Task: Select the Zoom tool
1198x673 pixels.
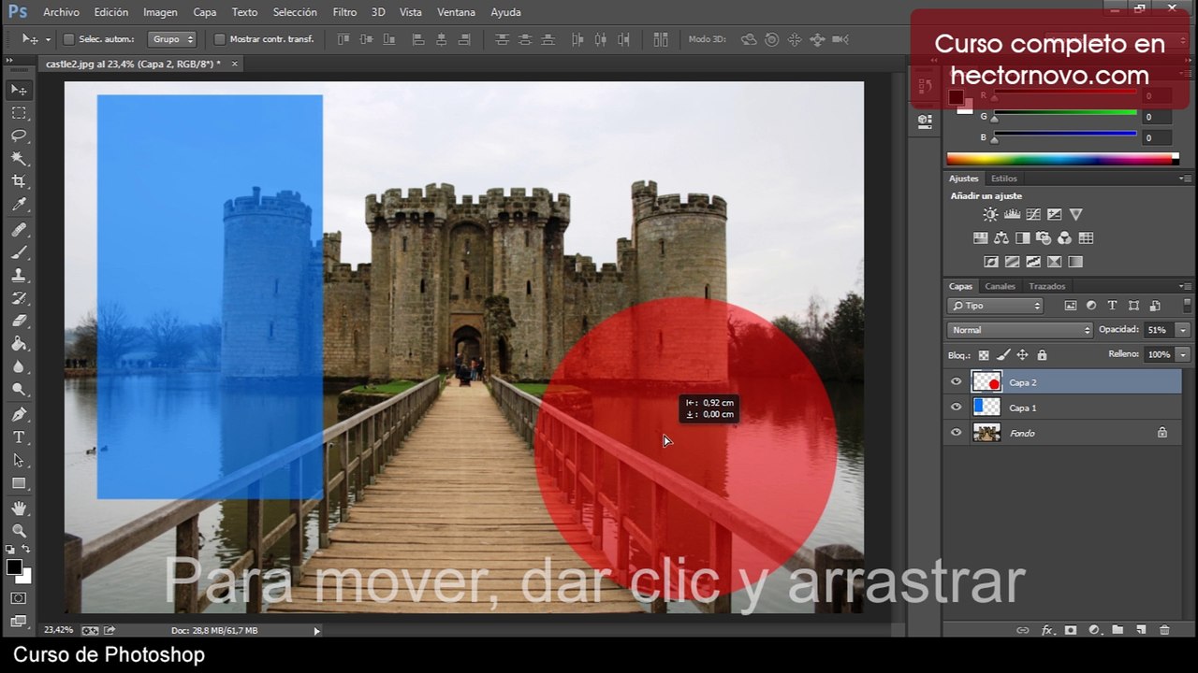Action: click(x=19, y=531)
